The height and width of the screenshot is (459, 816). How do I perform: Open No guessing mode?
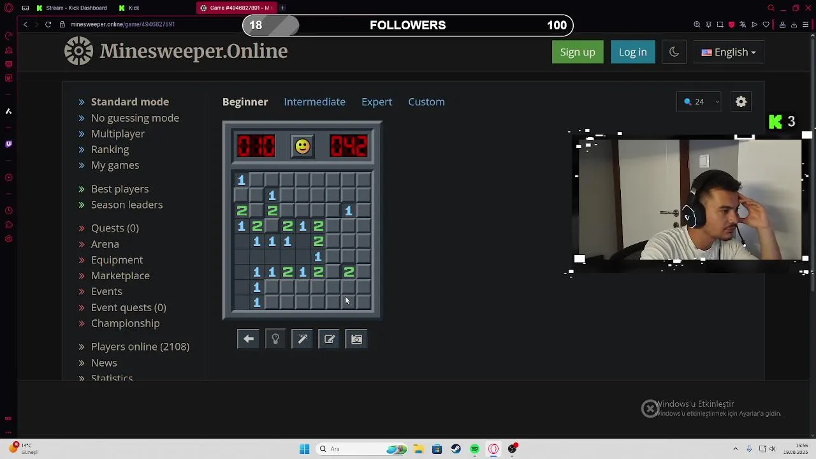pyautogui.click(x=135, y=118)
